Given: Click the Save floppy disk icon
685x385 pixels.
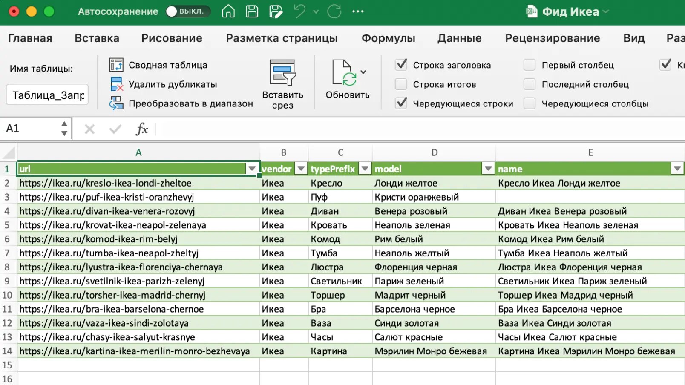Looking at the screenshot, I should pyautogui.click(x=252, y=11).
